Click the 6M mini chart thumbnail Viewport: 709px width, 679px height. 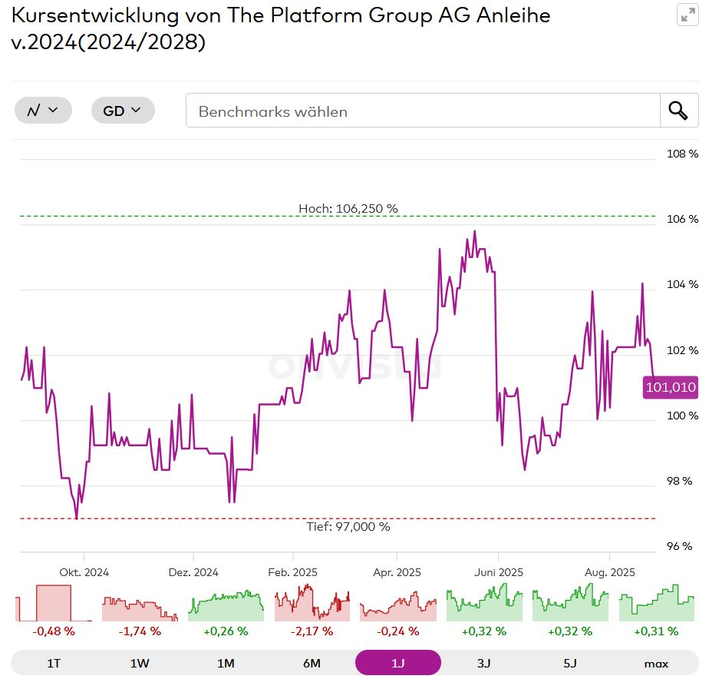click(312, 603)
